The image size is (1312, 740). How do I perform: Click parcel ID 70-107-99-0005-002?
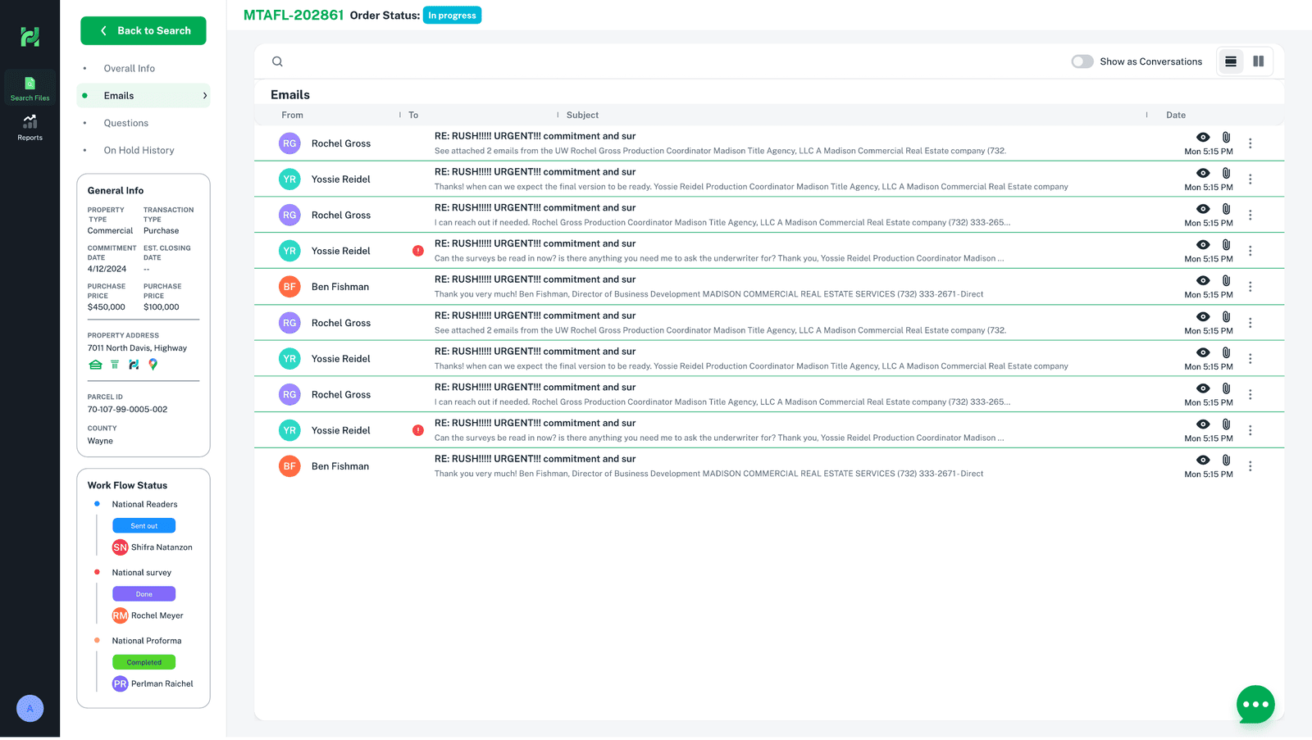127,410
